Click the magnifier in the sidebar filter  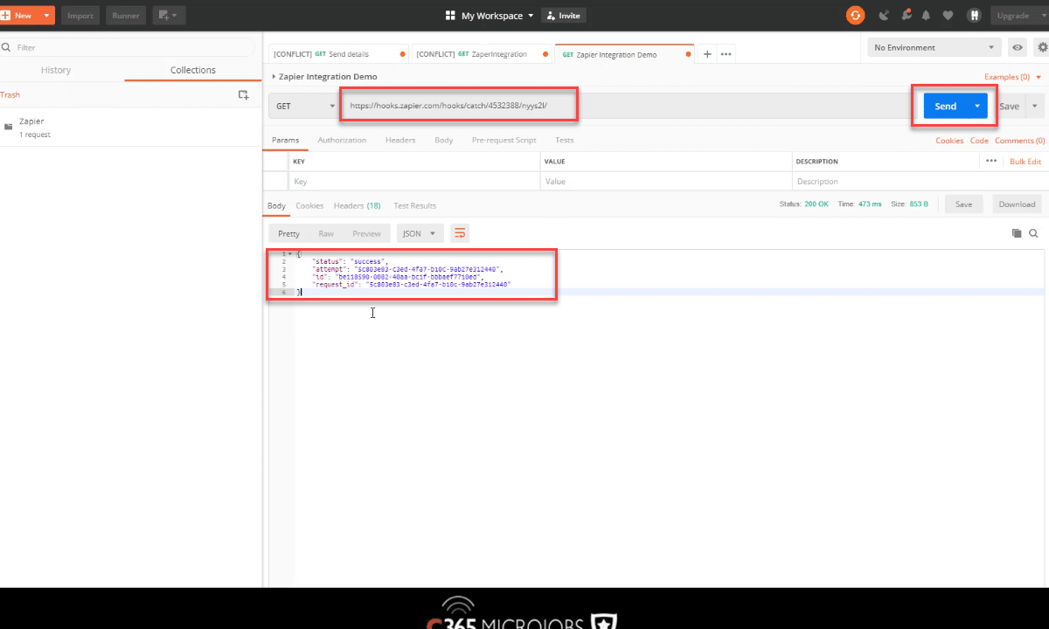pos(6,47)
